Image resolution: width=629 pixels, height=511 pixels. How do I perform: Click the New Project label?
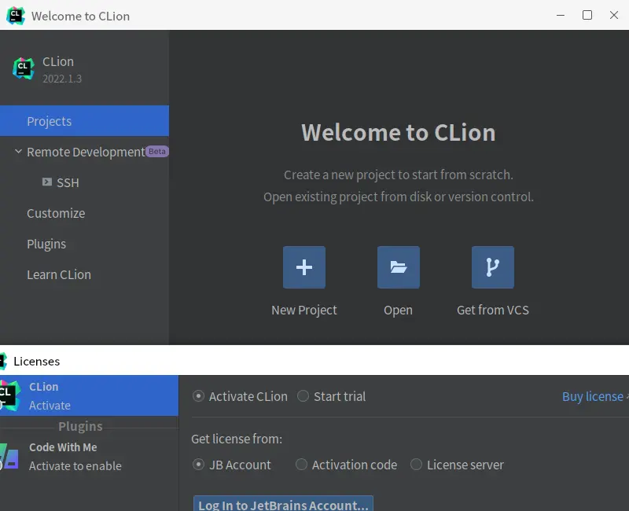point(304,310)
